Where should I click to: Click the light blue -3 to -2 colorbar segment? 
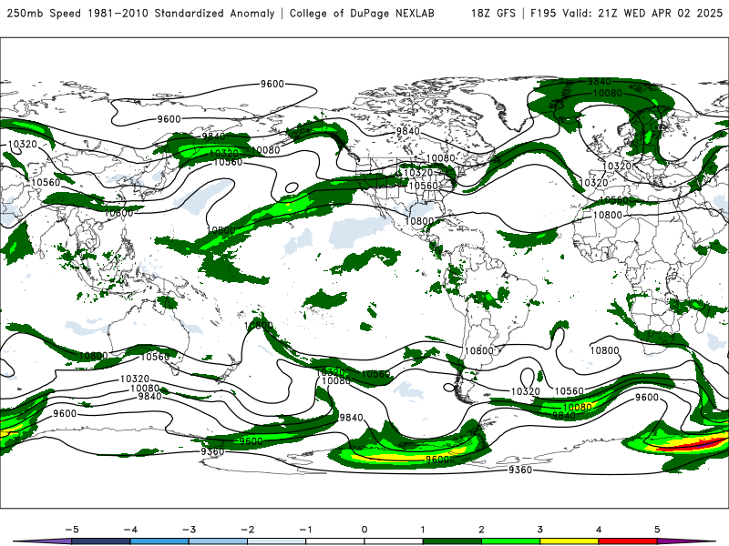pyautogui.click(x=218, y=541)
